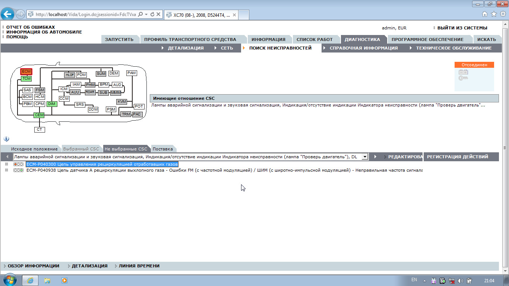509x286 pixels.
Task: Open browser favorites star icon
Action: 494,14
